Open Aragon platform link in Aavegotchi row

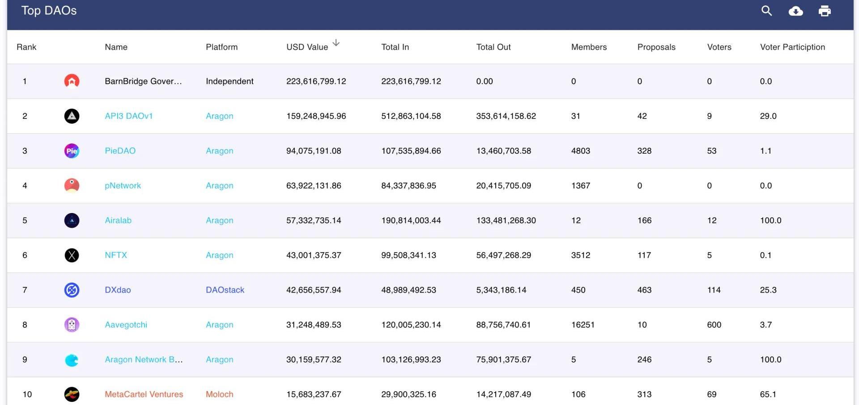point(219,325)
